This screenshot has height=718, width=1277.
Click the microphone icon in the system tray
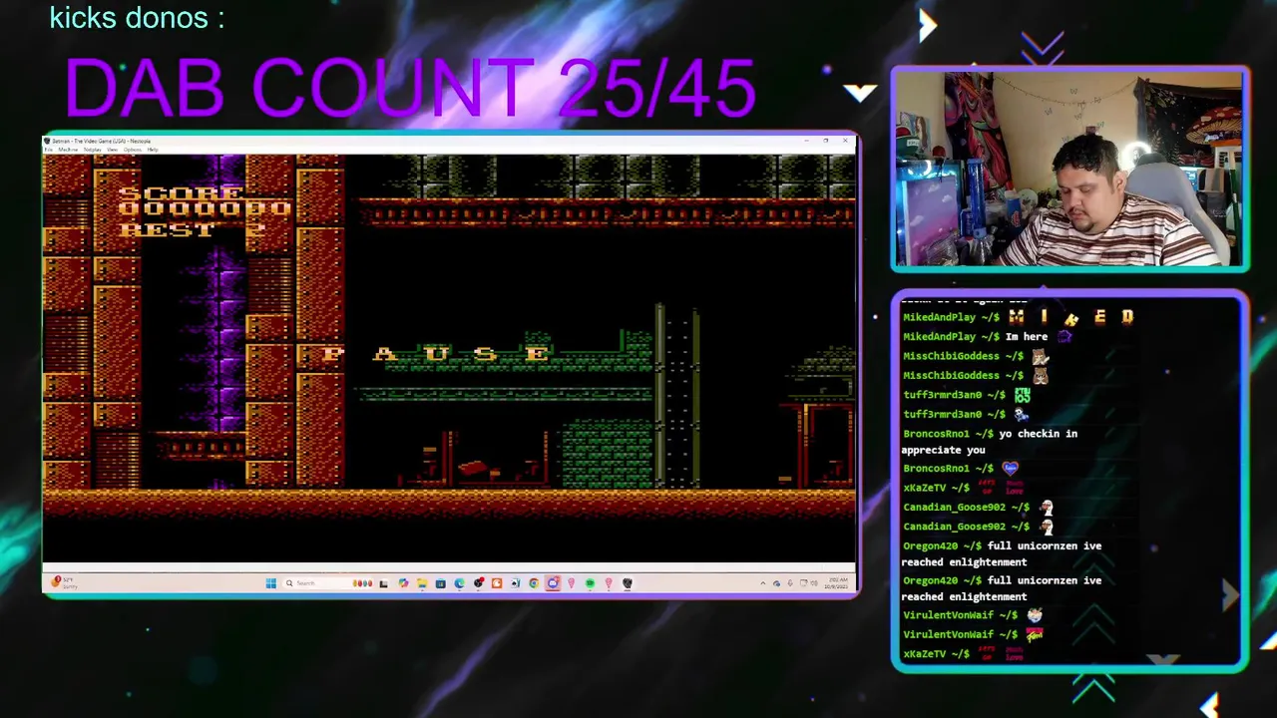tap(790, 583)
